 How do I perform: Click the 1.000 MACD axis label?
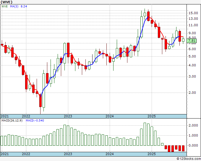coord(193,135)
